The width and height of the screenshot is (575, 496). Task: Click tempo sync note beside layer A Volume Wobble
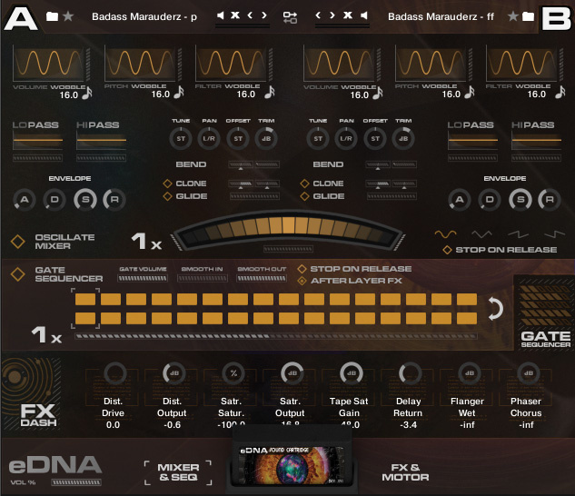87,92
